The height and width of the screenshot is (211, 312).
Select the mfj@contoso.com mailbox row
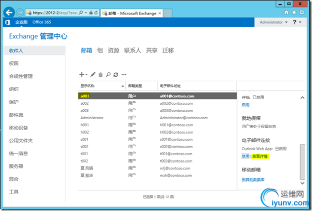(x=157, y=168)
